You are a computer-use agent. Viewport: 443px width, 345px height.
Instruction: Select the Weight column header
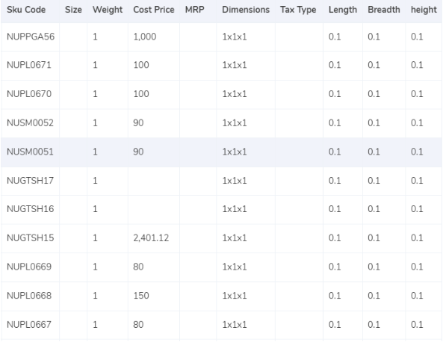click(108, 10)
